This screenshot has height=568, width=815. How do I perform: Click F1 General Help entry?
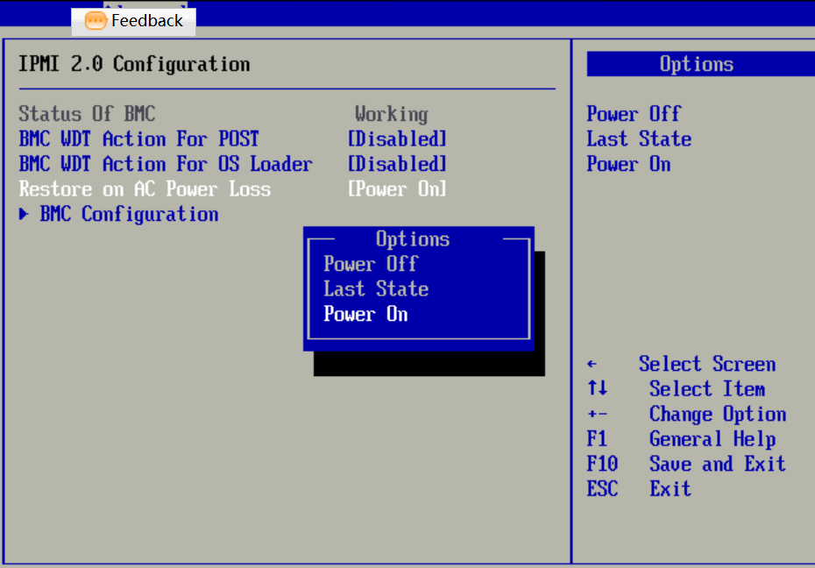681,439
